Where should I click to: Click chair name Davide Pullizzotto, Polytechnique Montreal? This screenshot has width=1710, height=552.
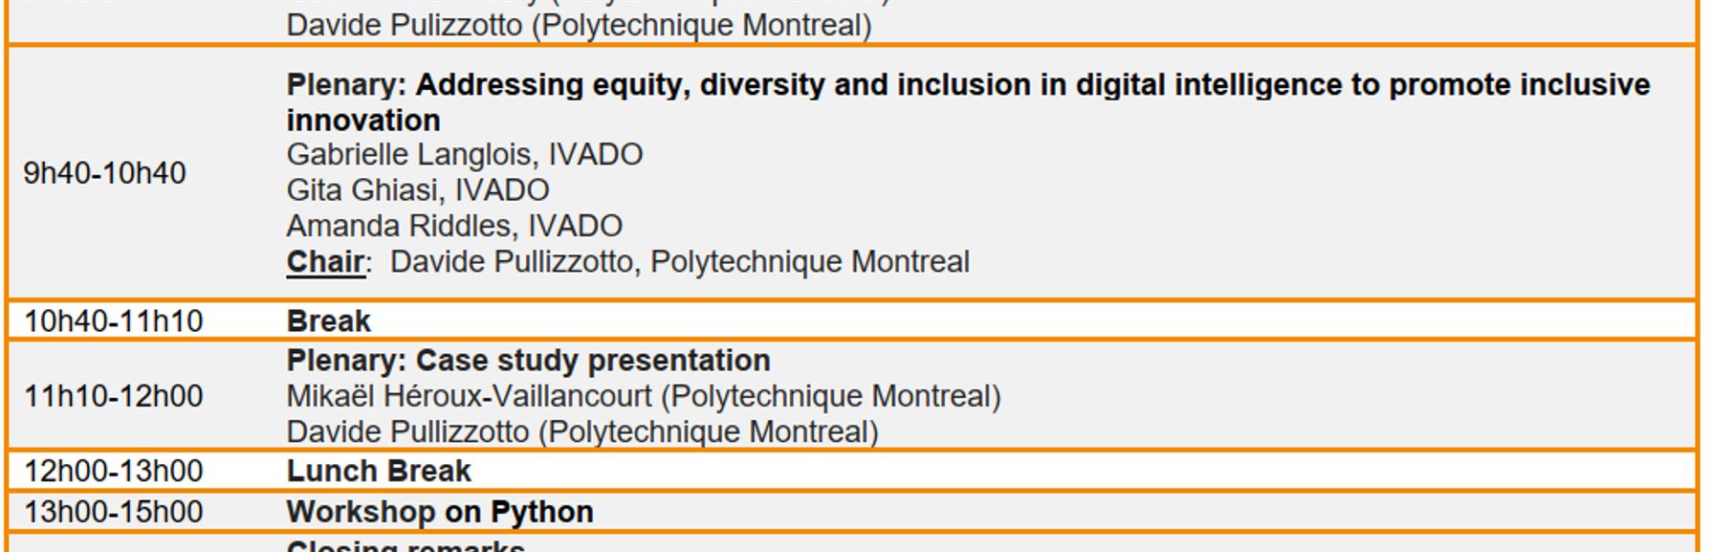pyautogui.click(x=680, y=262)
